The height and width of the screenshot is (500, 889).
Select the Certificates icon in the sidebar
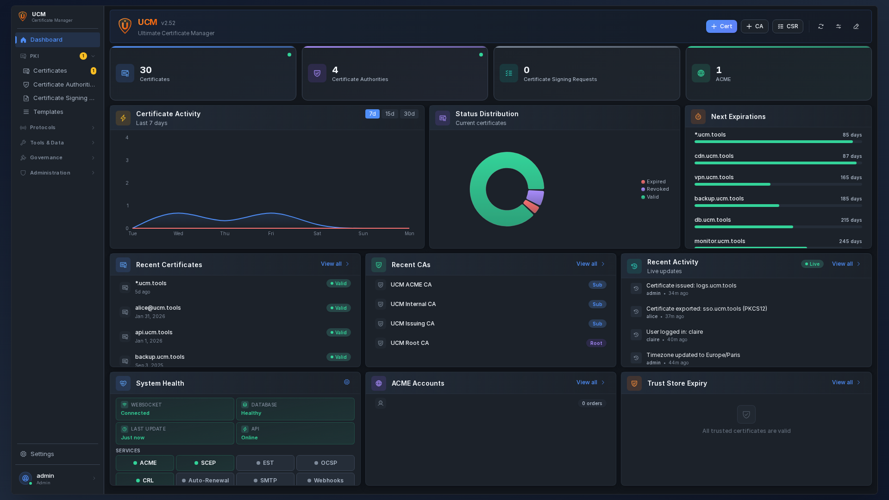pyautogui.click(x=26, y=71)
